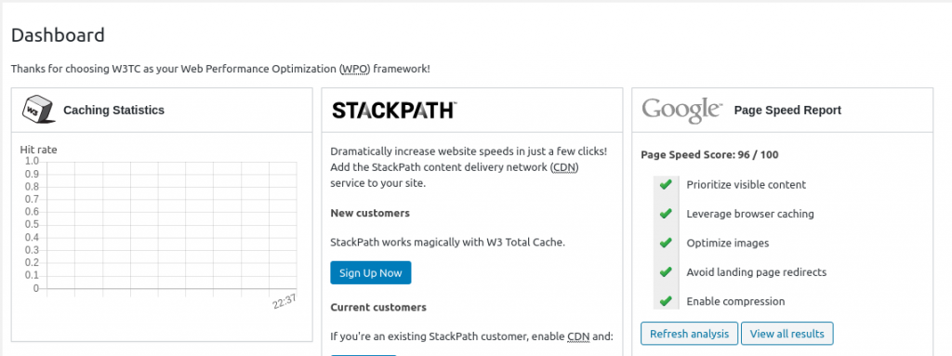Click the Google logo in Page Speed panel
The image size is (952, 356).
pyautogui.click(x=681, y=110)
